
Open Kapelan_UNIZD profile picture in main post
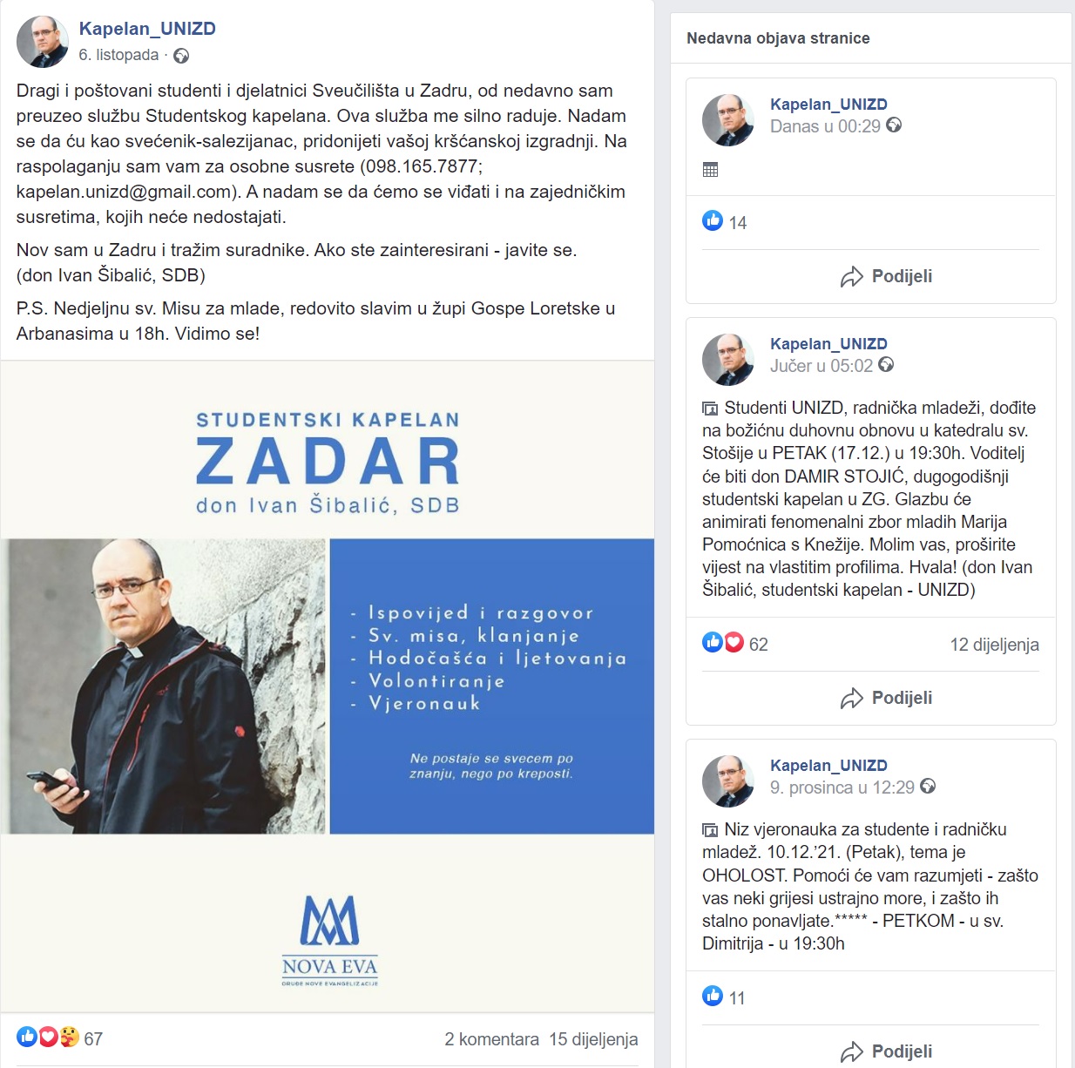[x=42, y=42]
